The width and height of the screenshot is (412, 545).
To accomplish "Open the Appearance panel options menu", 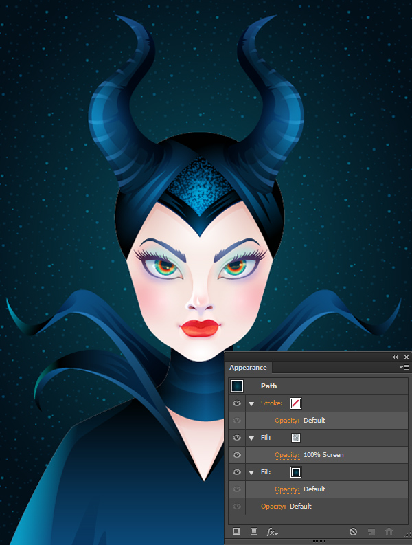I will click(404, 368).
